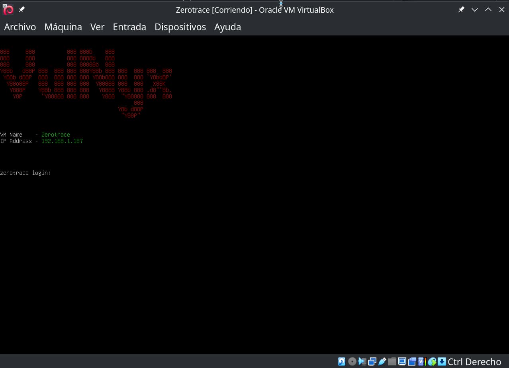Click the 'IP Address' label text
509x368 pixels.
(16, 141)
